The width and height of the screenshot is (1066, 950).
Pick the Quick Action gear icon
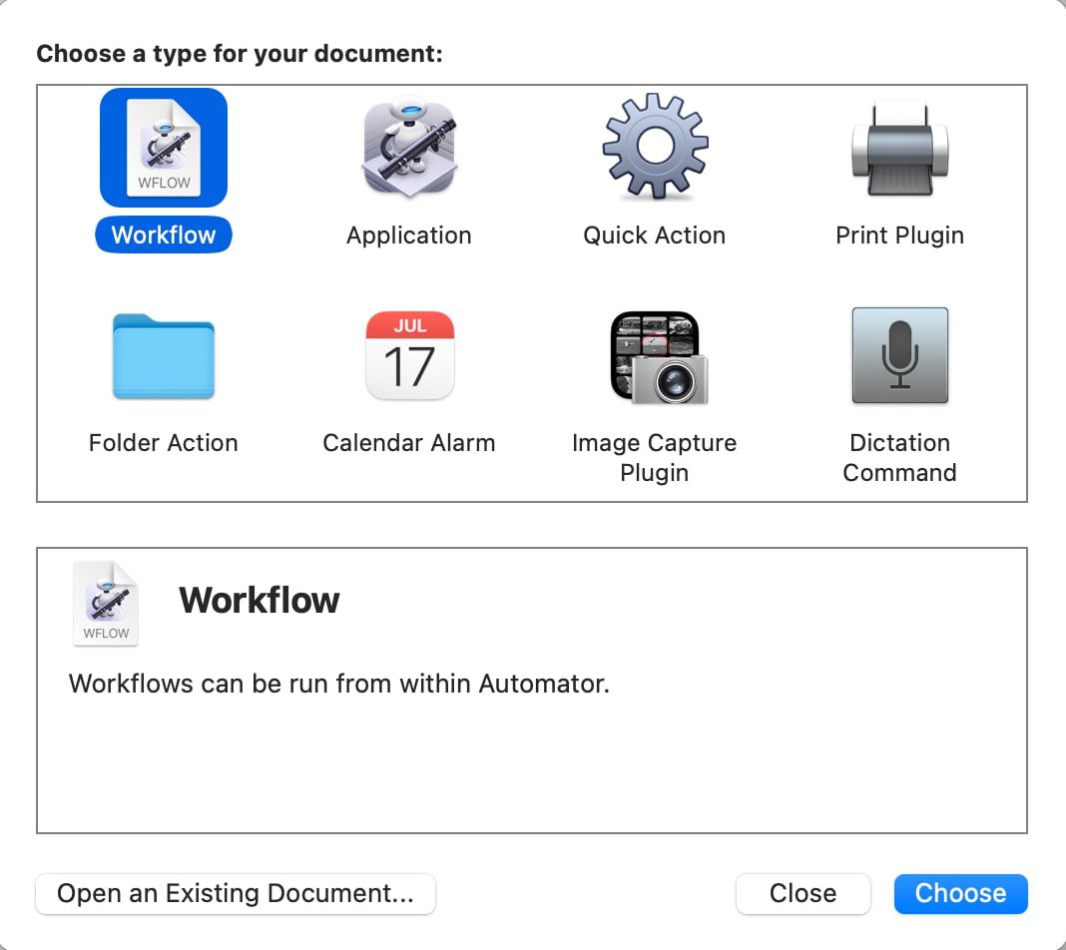655,147
